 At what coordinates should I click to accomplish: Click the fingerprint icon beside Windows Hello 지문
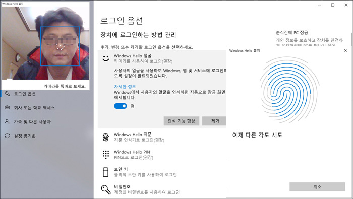106,137
